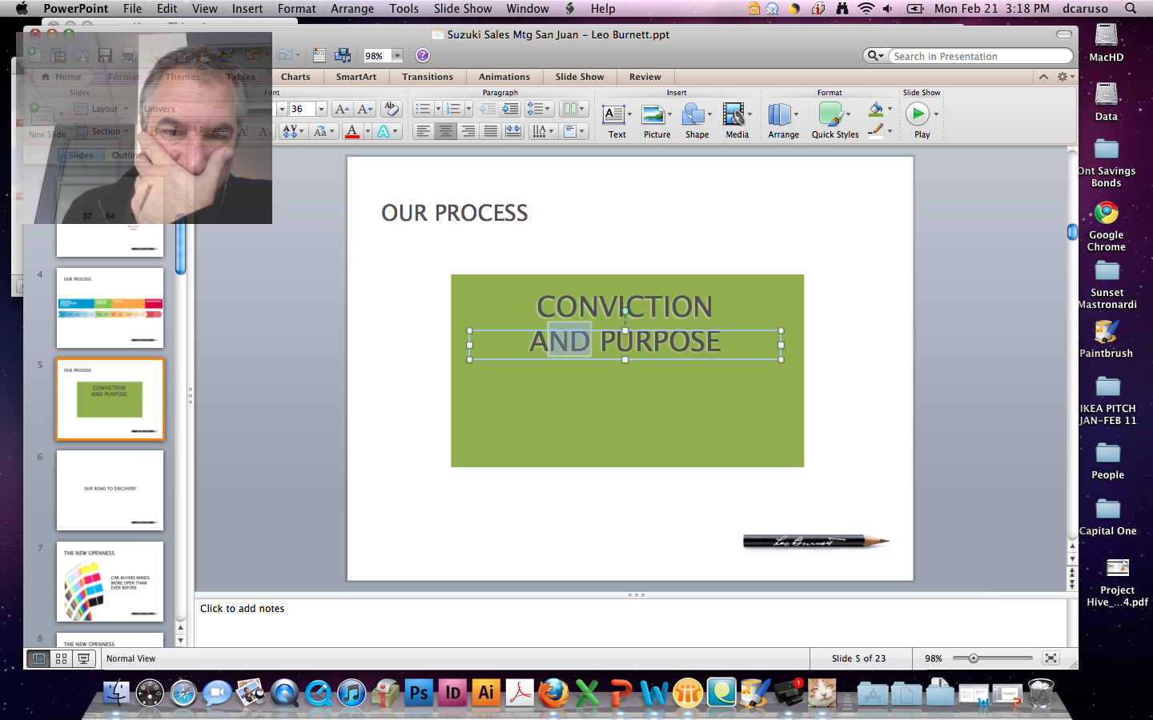
Task: Open the Arrange menu in menu bar
Action: [x=352, y=9]
